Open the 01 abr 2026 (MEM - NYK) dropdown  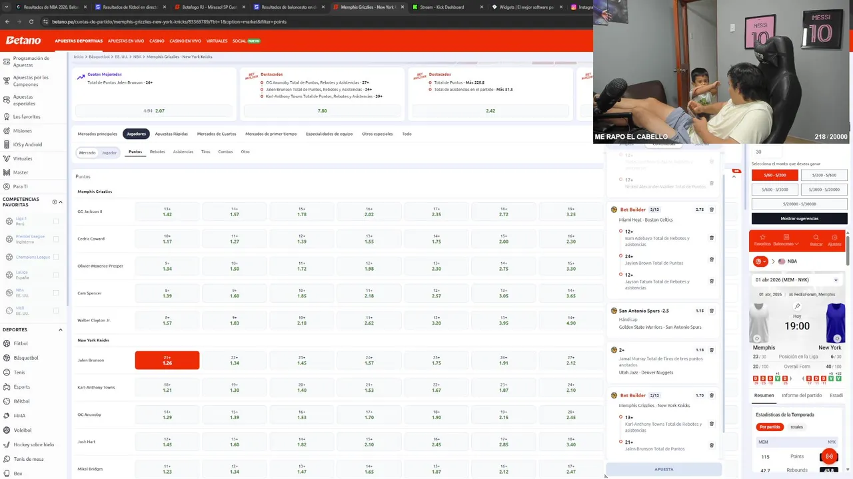797,280
